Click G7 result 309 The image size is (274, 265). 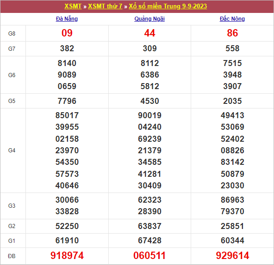(150, 48)
